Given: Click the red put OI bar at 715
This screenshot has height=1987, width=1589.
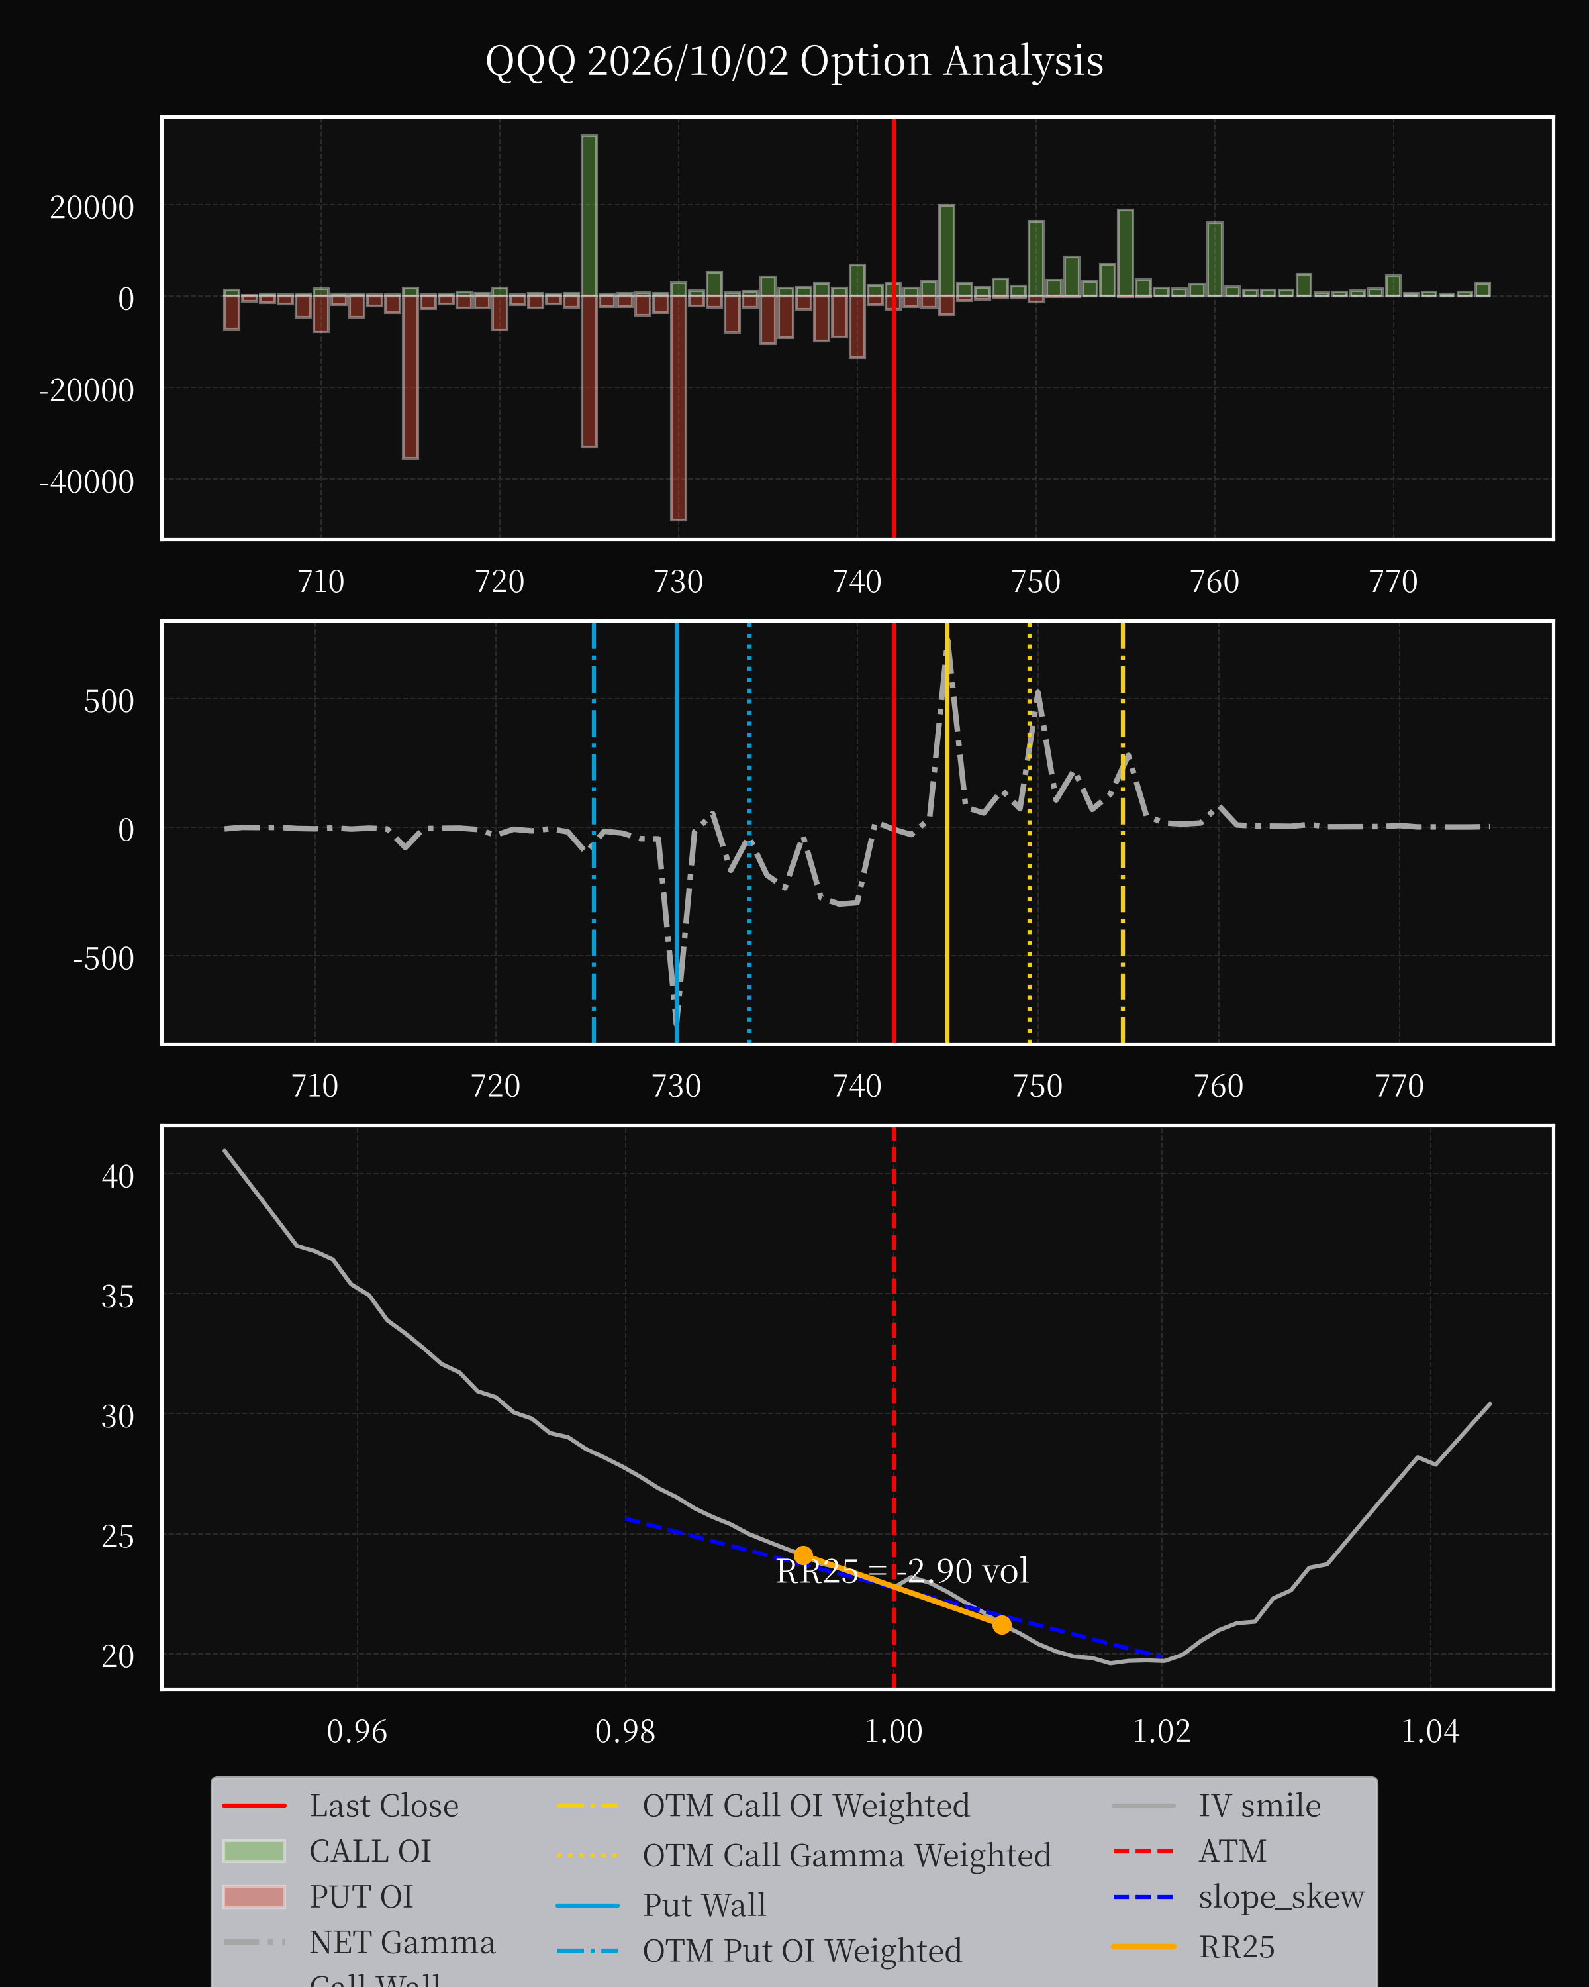Looking at the screenshot, I should pos(410,377).
